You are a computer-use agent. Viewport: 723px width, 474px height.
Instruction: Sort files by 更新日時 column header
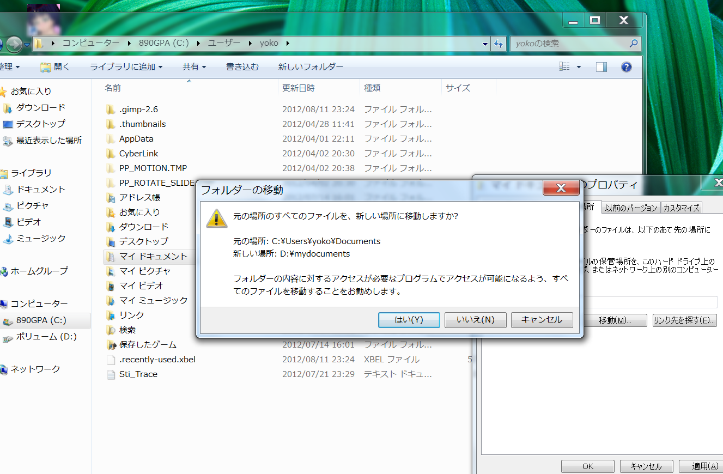(x=298, y=88)
